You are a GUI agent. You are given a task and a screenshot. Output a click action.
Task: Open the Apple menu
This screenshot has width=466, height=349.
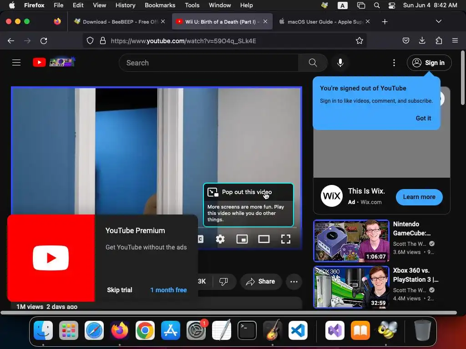(12, 5)
